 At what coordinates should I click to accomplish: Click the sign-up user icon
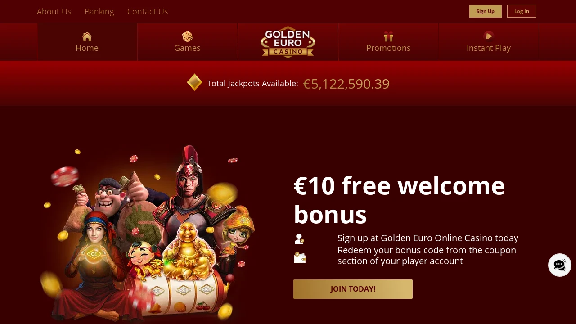[x=299, y=238]
